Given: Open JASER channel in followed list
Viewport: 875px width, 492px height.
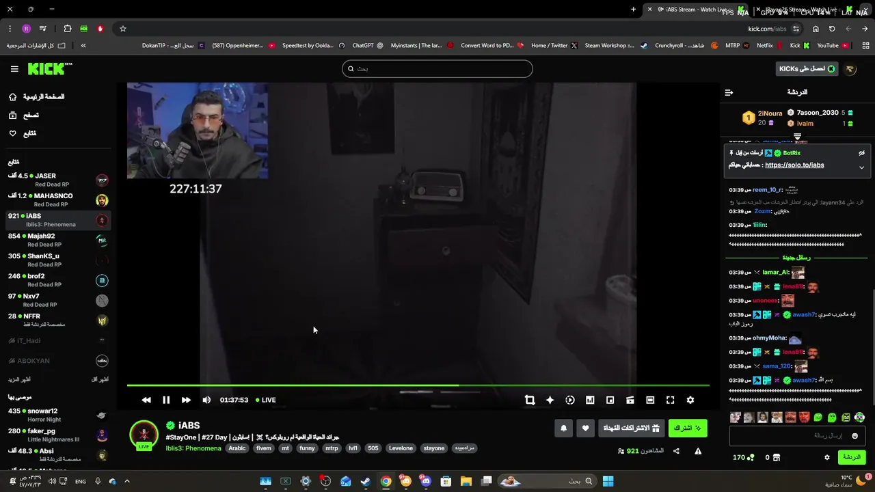Looking at the screenshot, I should (x=57, y=180).
